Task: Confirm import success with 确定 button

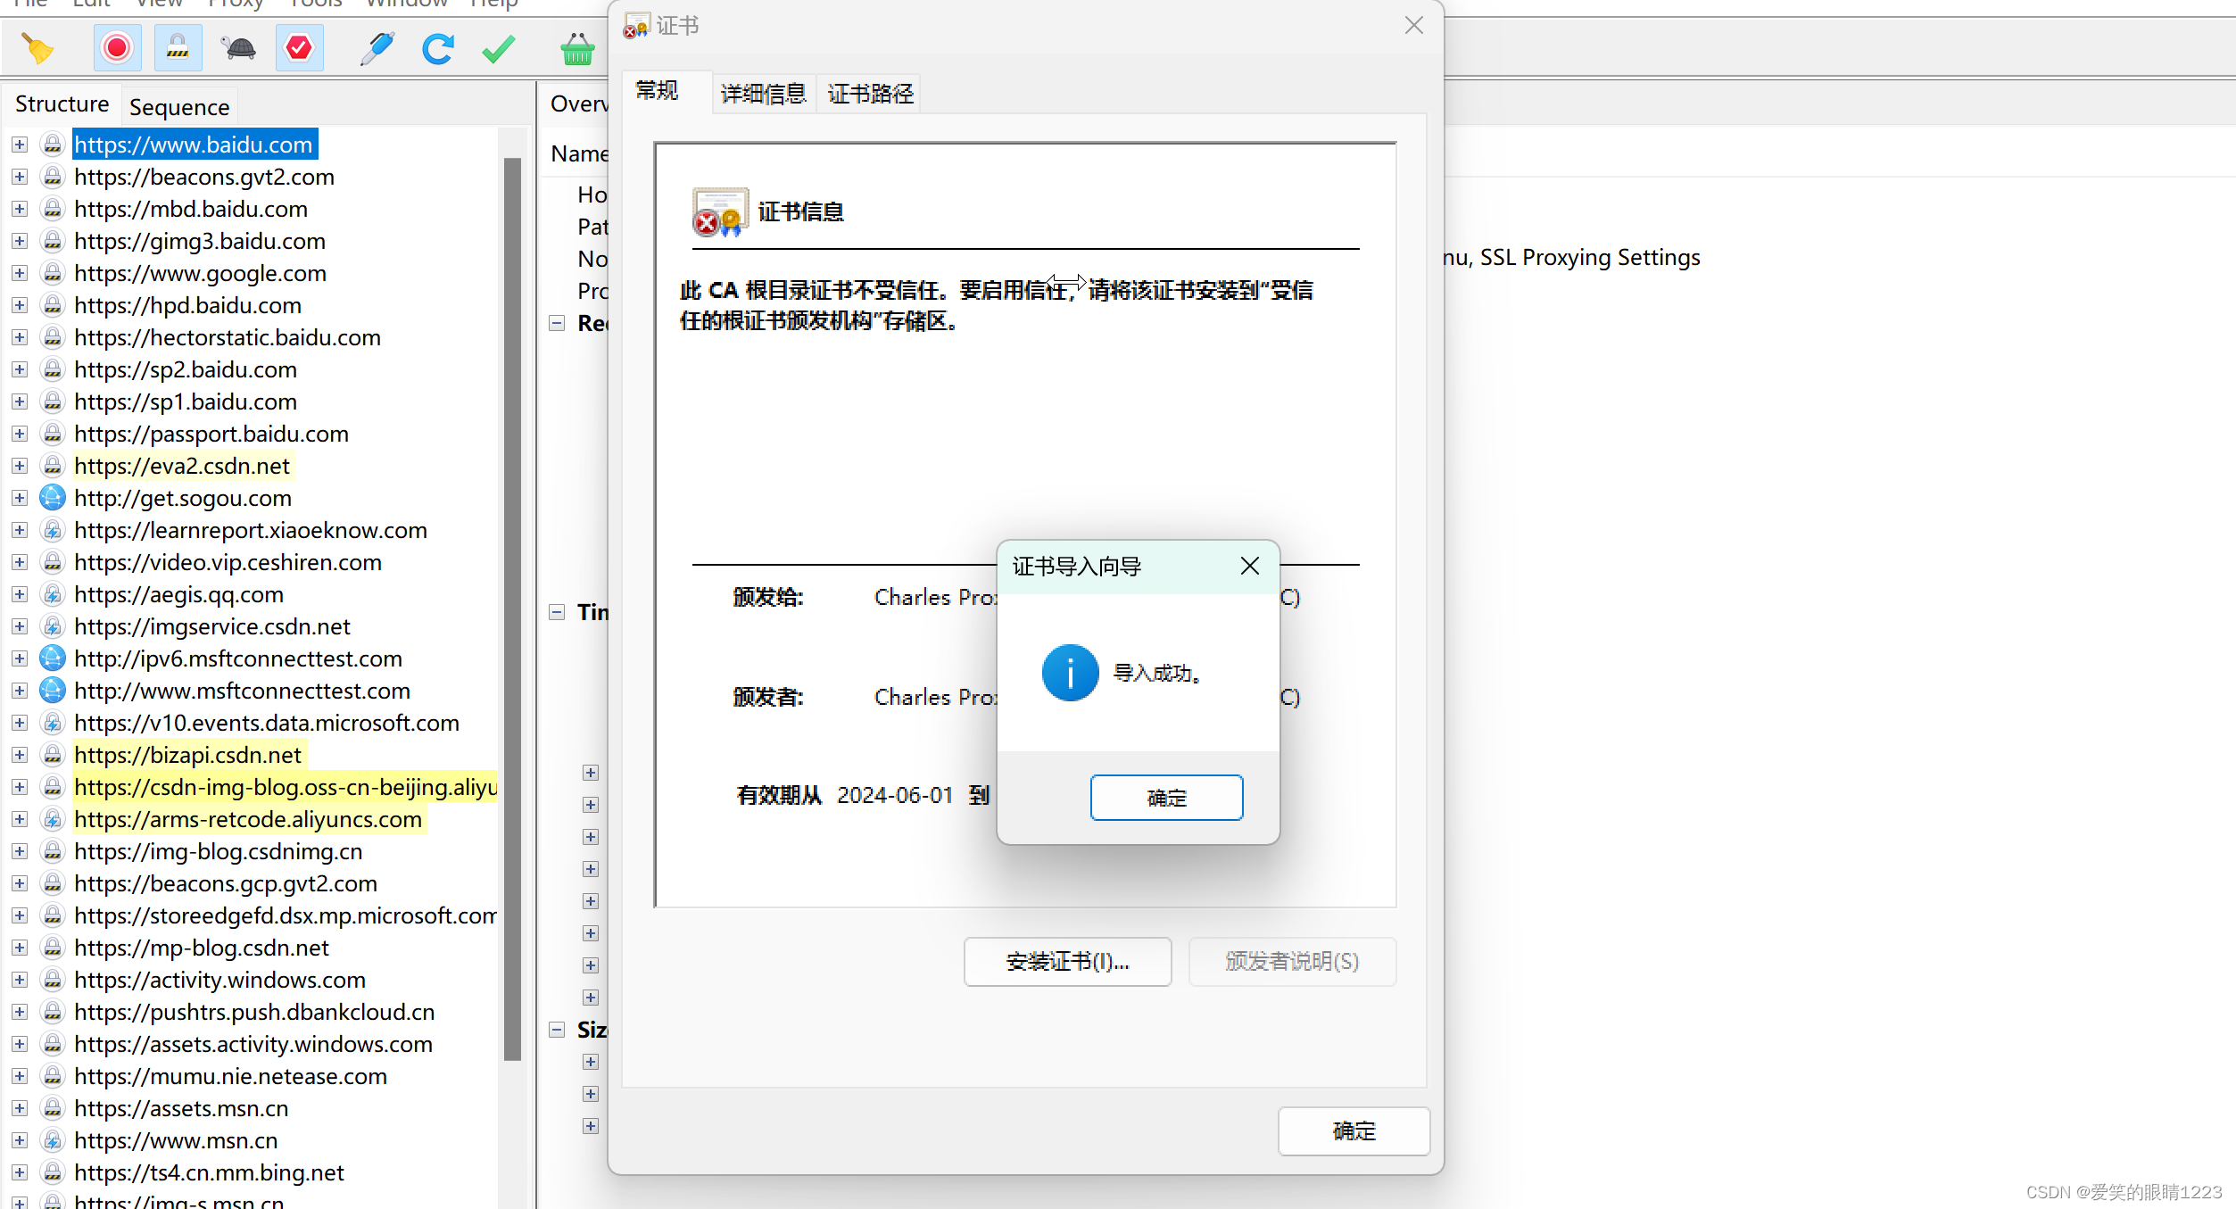Action: [x=1166, y=798]
